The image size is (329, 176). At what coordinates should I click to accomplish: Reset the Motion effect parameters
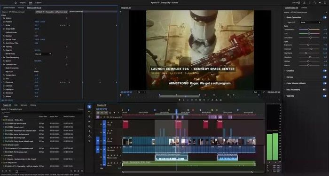click(x=67, y=18)
